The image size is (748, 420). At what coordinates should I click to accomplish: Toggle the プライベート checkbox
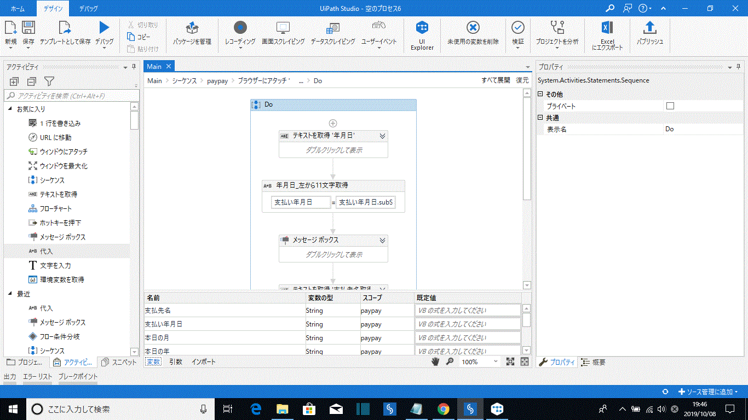(x=670, y=106)
